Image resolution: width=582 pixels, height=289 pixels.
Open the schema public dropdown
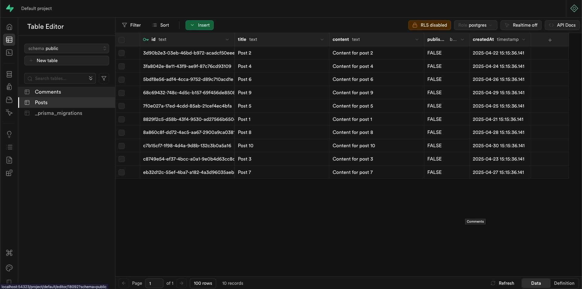point(66,48)
